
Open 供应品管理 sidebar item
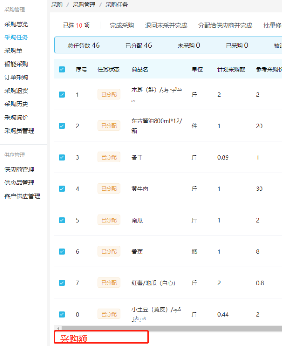[x=19, y=183]
